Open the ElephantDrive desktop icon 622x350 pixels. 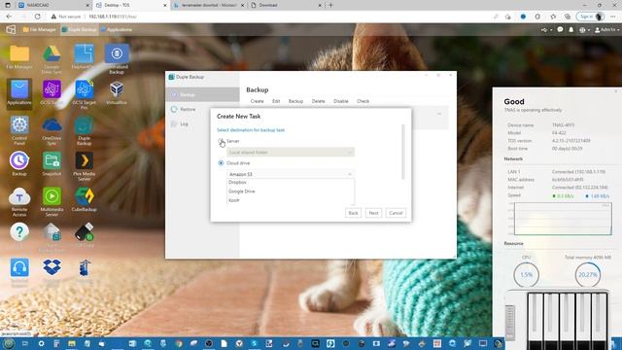(x=85, y=54)
